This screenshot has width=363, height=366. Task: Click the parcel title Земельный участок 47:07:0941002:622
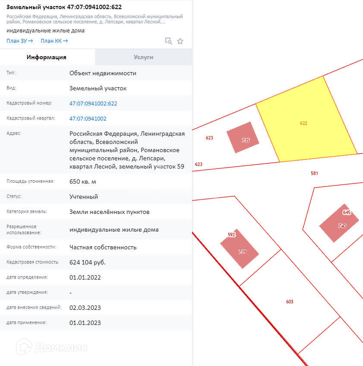point(64,7)
